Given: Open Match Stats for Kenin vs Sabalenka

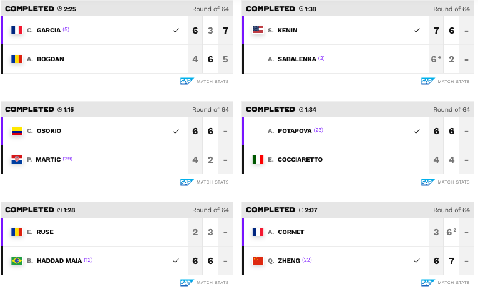Looking at the screenshot, I should pos(454,81).
